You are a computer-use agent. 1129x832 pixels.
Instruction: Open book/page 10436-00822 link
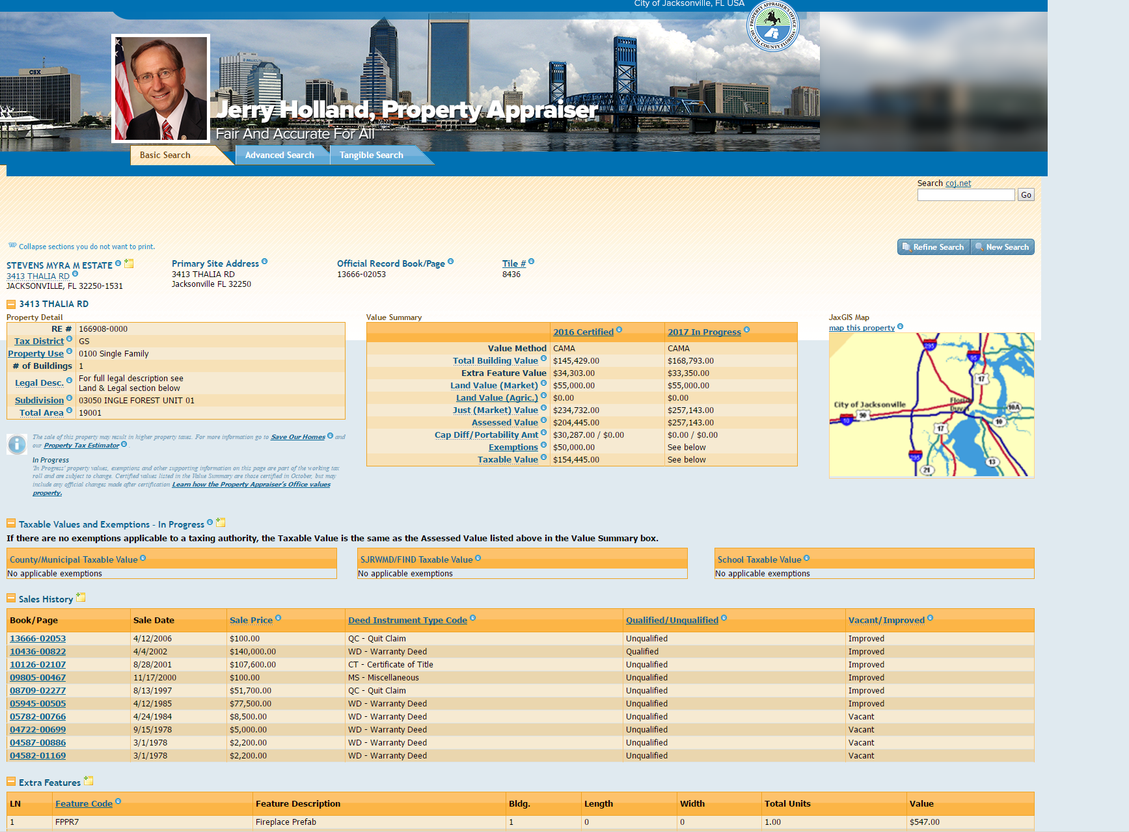(x=38, y=652)
